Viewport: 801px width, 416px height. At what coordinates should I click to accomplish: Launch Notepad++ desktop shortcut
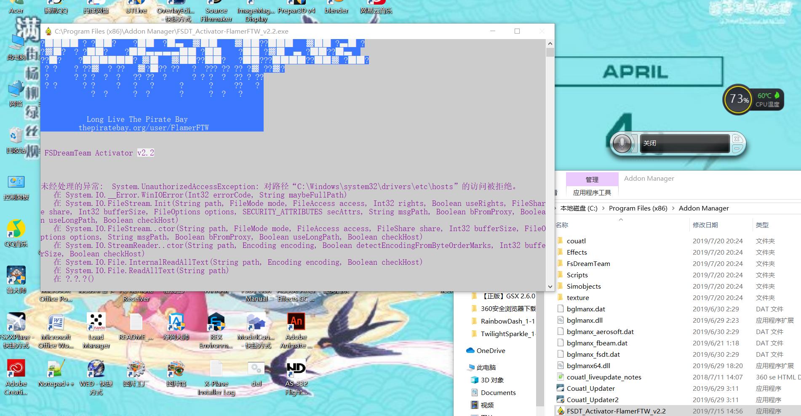pyautogui.click(x=56, y=374)
